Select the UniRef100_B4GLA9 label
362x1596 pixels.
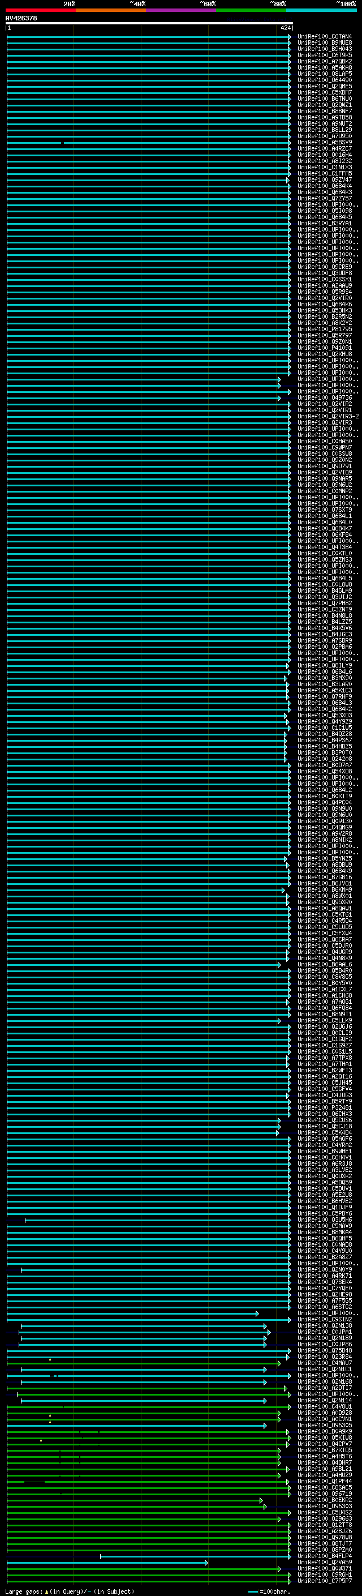pos(324,591)
